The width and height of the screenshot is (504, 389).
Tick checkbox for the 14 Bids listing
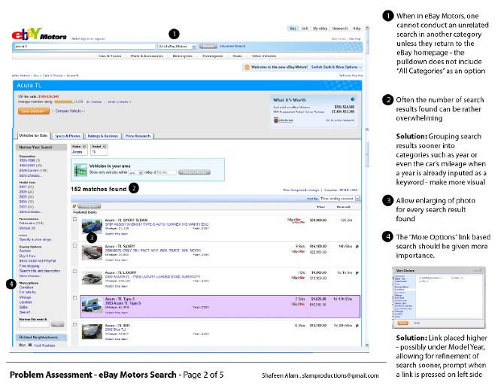pyautogui.click(x=75, y=324)
